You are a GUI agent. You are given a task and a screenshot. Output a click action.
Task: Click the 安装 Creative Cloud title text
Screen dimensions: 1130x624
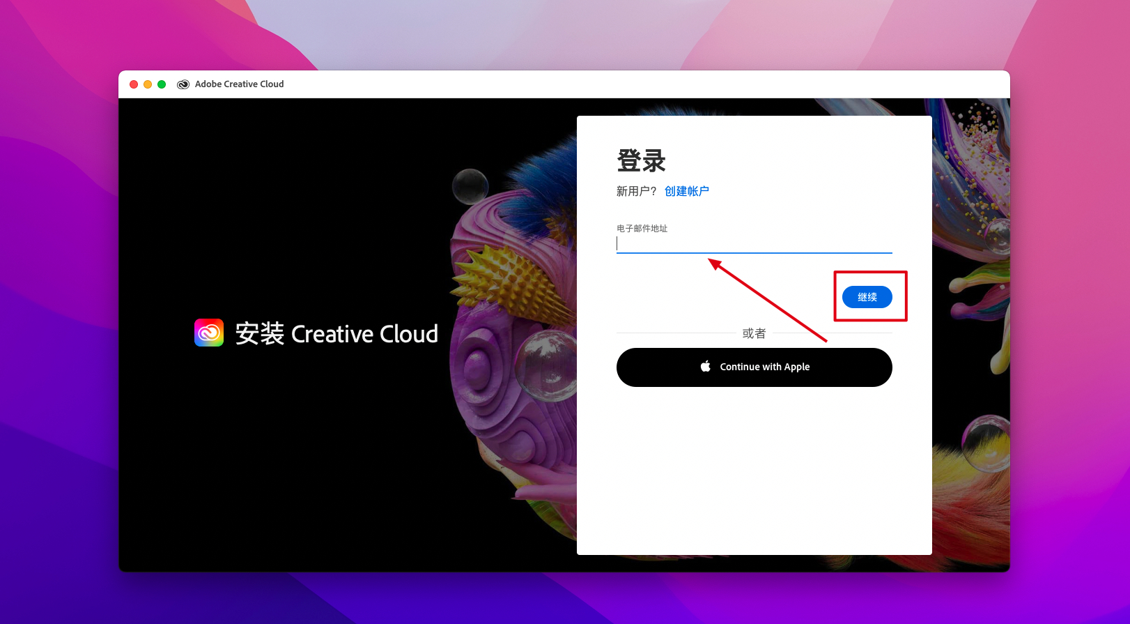(336, 334)
